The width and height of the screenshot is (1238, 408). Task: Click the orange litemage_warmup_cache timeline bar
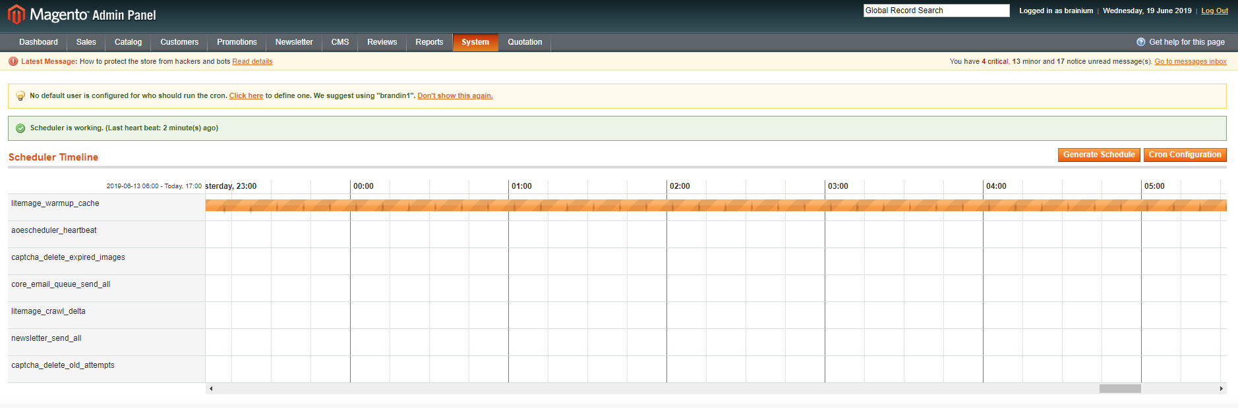[716, 205]
